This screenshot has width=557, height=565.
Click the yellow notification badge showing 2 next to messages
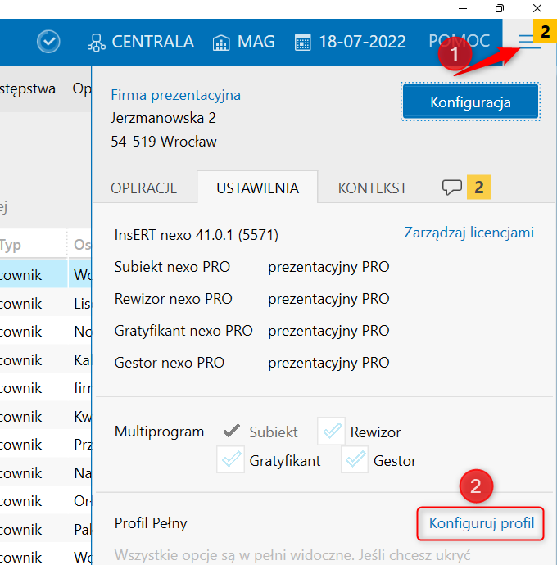pyautogui.click(x=478, y=187)
